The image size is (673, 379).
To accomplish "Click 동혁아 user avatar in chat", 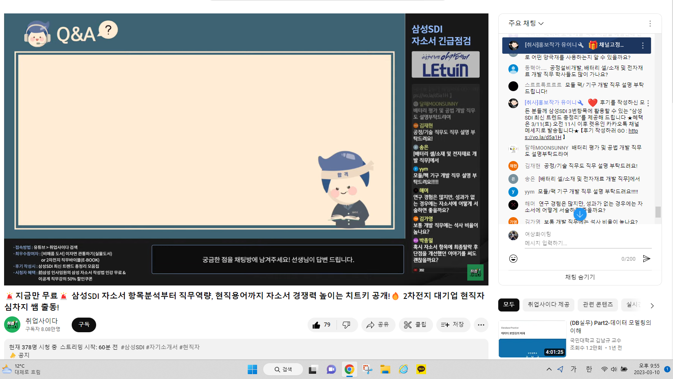I will [513, 69].
